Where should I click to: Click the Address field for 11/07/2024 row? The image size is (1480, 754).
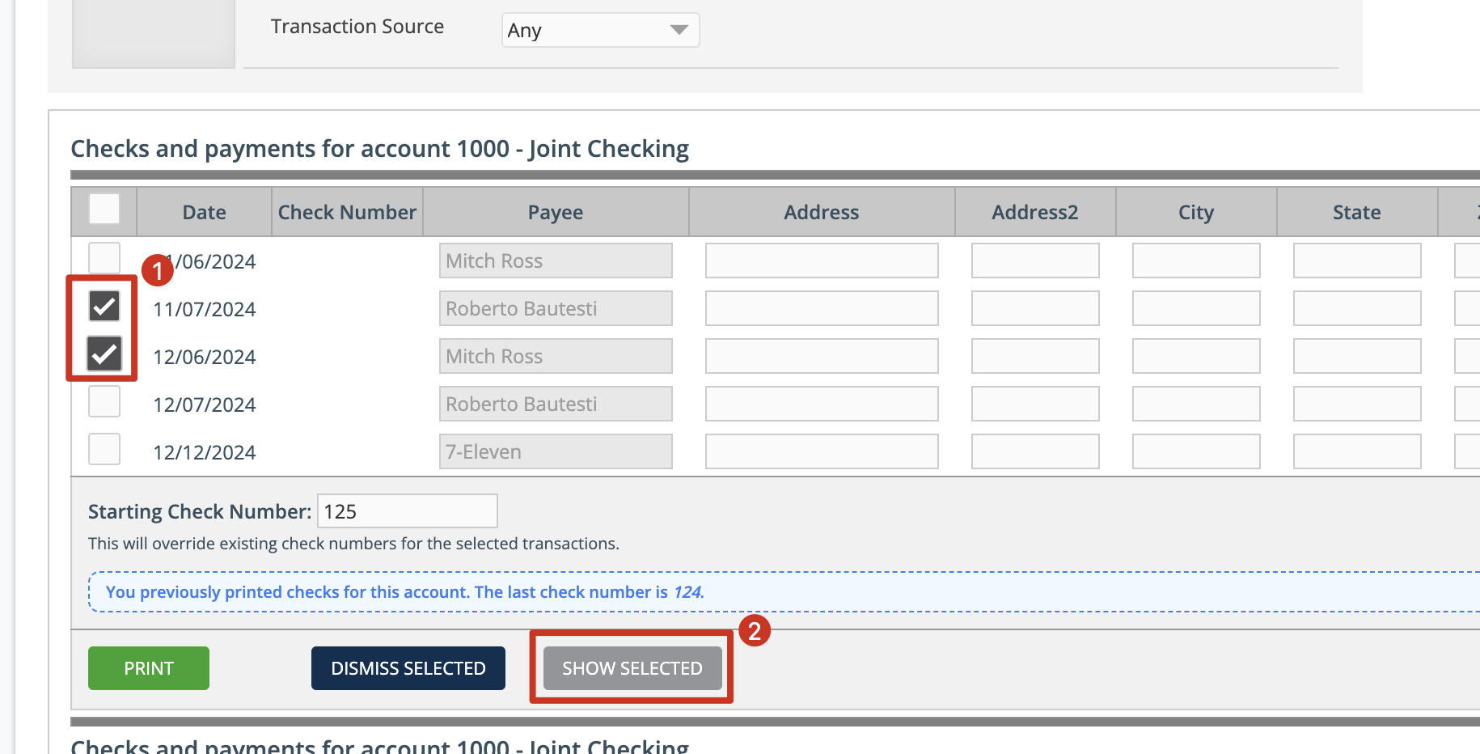(822, 308)
